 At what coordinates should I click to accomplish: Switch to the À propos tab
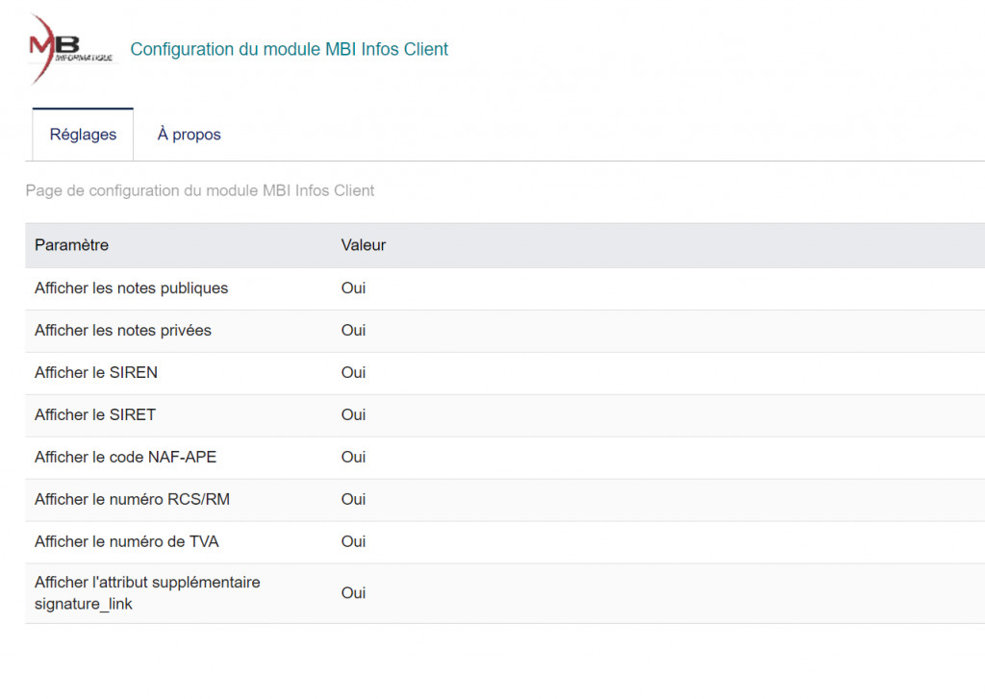pos(189,135)
